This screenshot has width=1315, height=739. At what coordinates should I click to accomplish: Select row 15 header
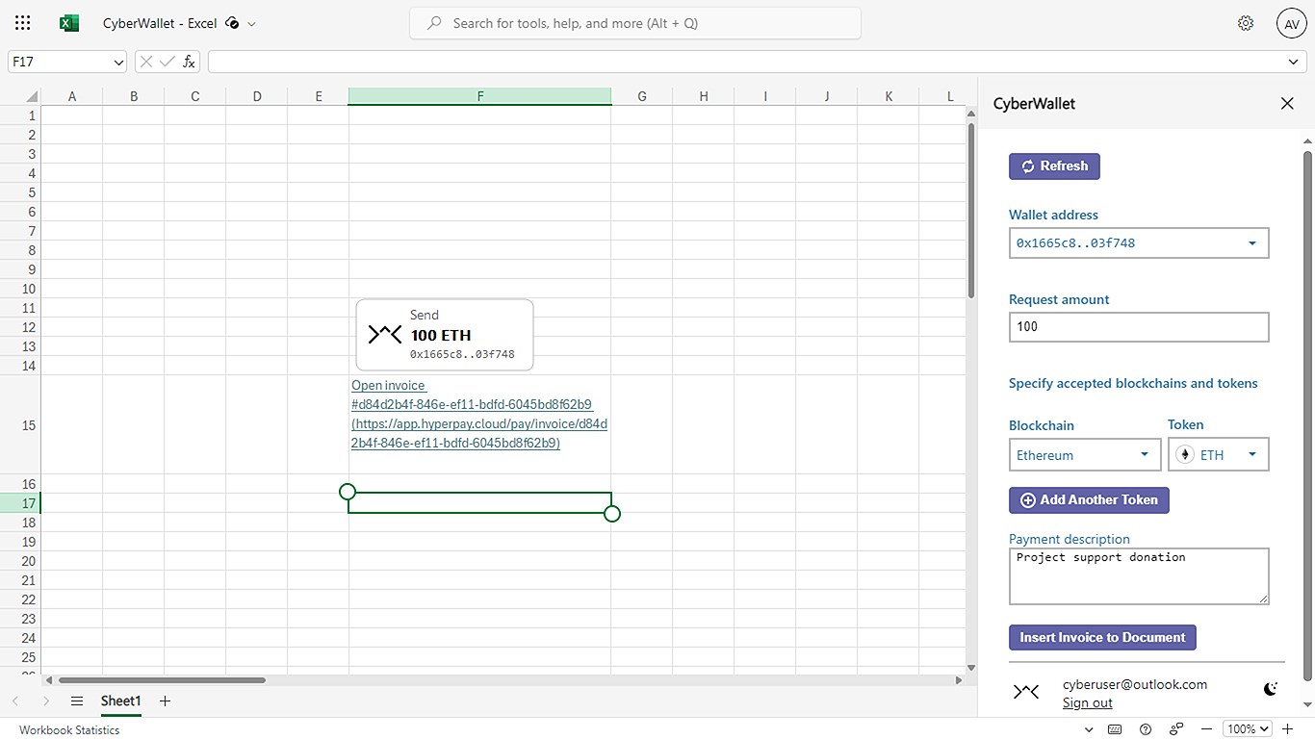pyautogui.click(x=20, y=425)
